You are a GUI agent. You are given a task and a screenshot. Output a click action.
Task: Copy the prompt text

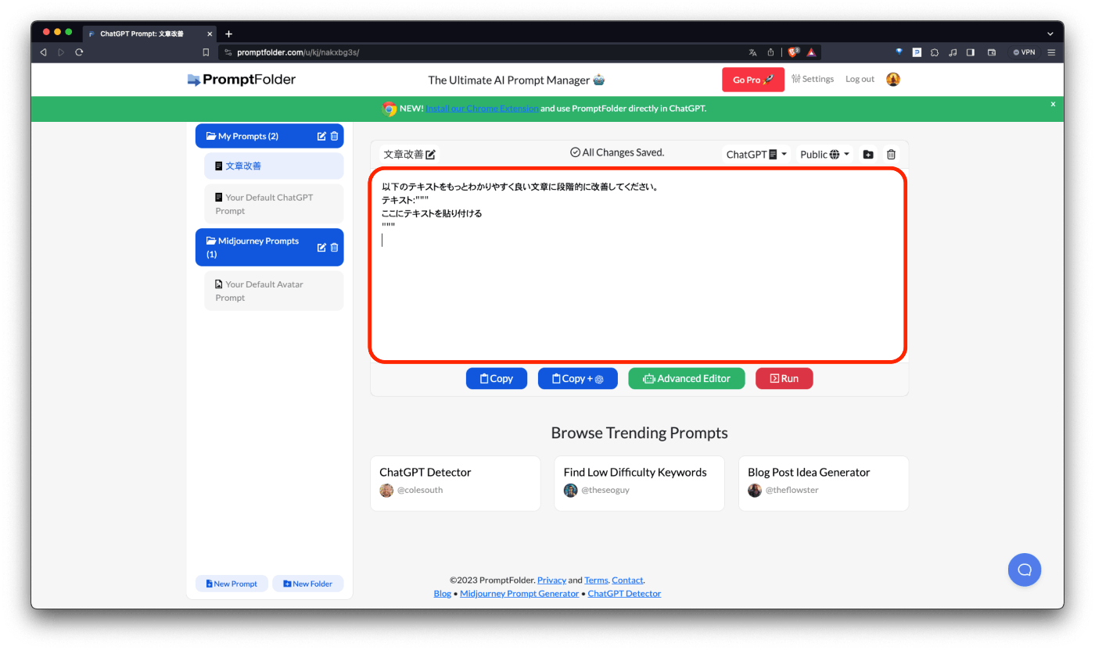pyautogui.click(x=497, y=378)
